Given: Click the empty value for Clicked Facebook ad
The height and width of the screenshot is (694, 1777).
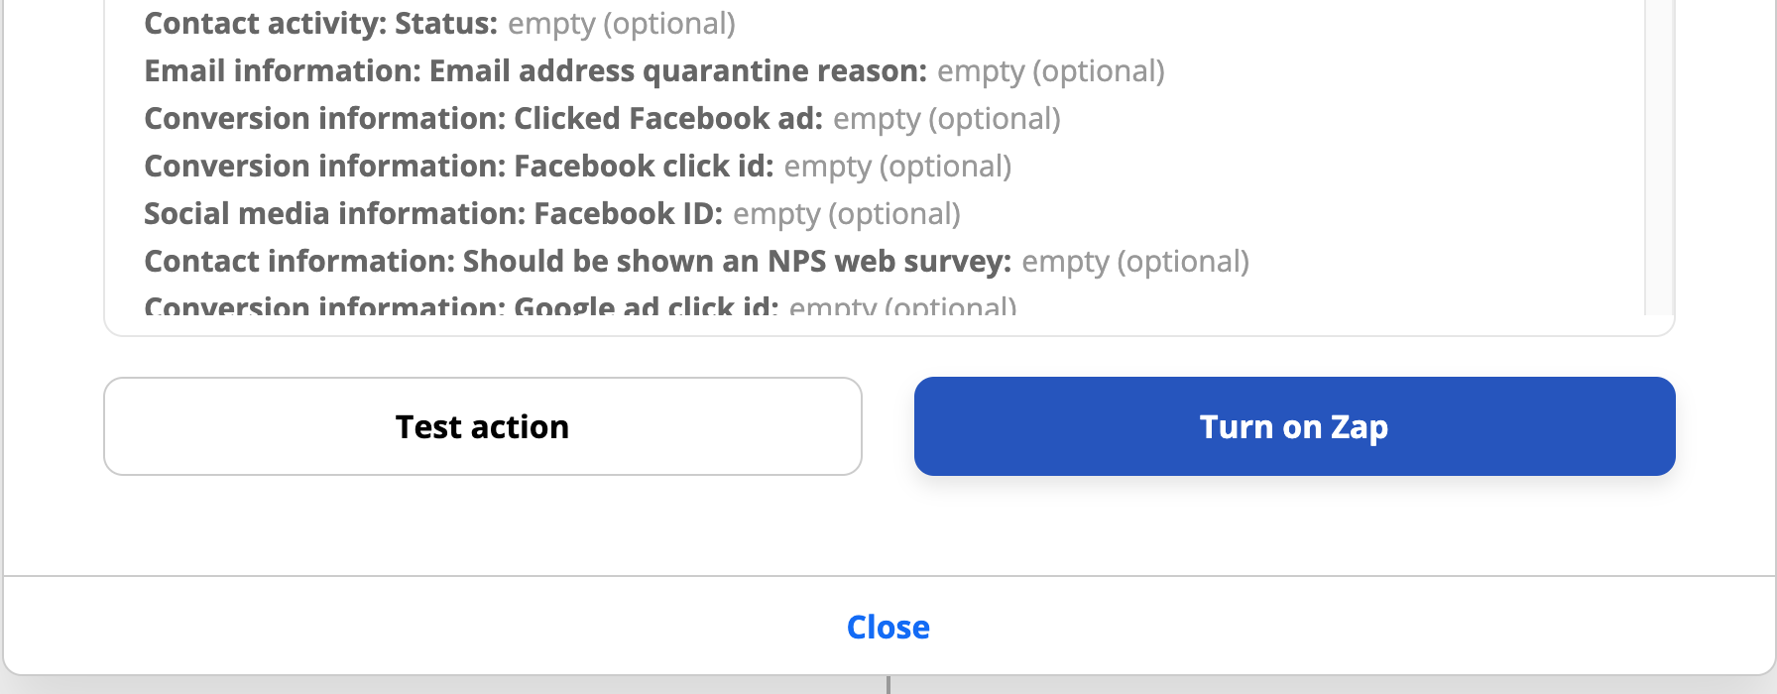Looking at the screenshot, I should [946, 119].
